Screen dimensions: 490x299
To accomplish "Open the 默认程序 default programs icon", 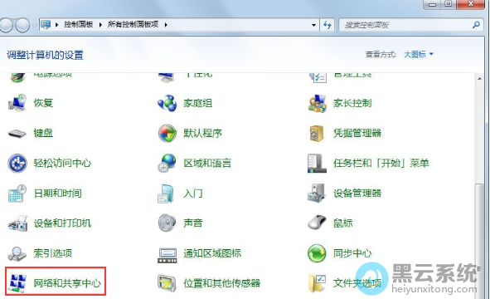I will pyautogui.click(x=167, y=133).
